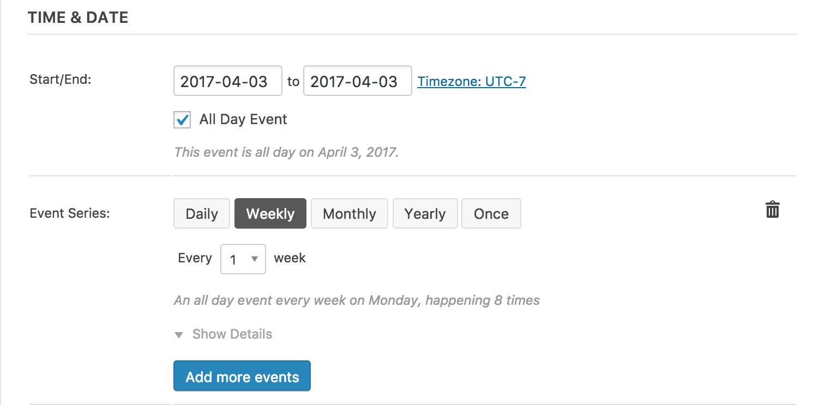Select the Weekly recurrence option
The width and height of the screenshot is (831, 405).
pos(270,213)
